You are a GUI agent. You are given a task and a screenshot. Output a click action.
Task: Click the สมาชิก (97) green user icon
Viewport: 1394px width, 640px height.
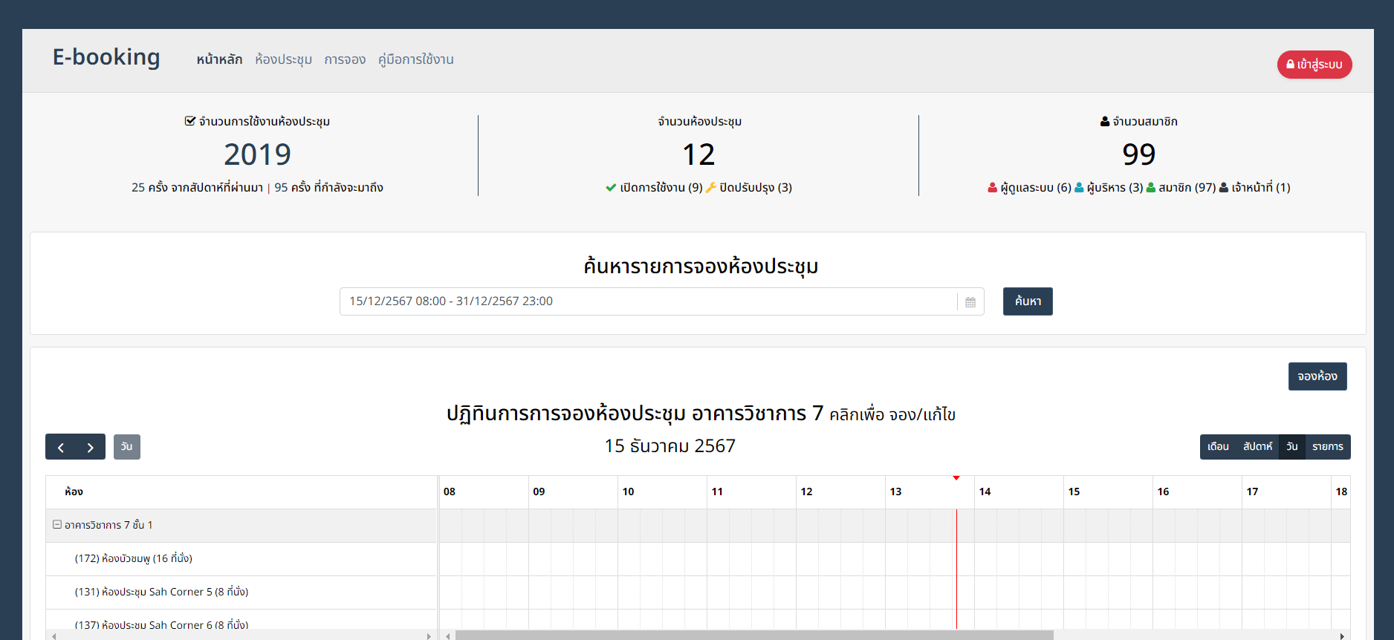[1150, 188]
